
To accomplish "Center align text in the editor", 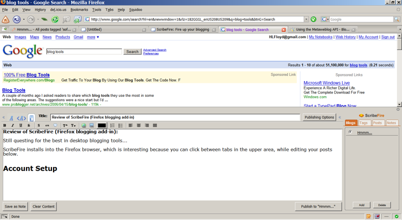I will point(139,125).
